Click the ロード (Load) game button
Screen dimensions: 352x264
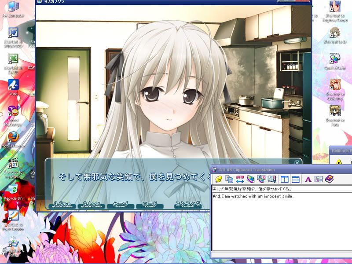[x=150, y=205]
